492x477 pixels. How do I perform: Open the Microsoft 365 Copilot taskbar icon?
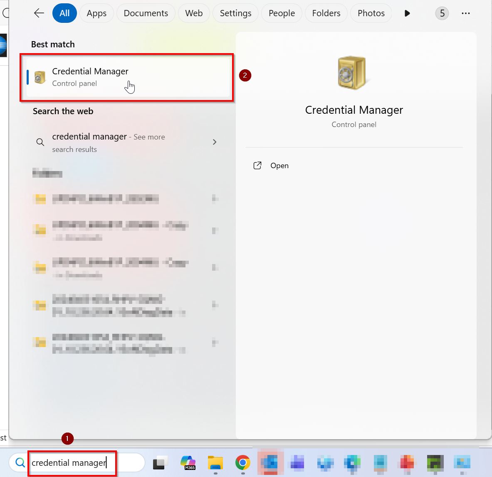(x=188, y=462)
